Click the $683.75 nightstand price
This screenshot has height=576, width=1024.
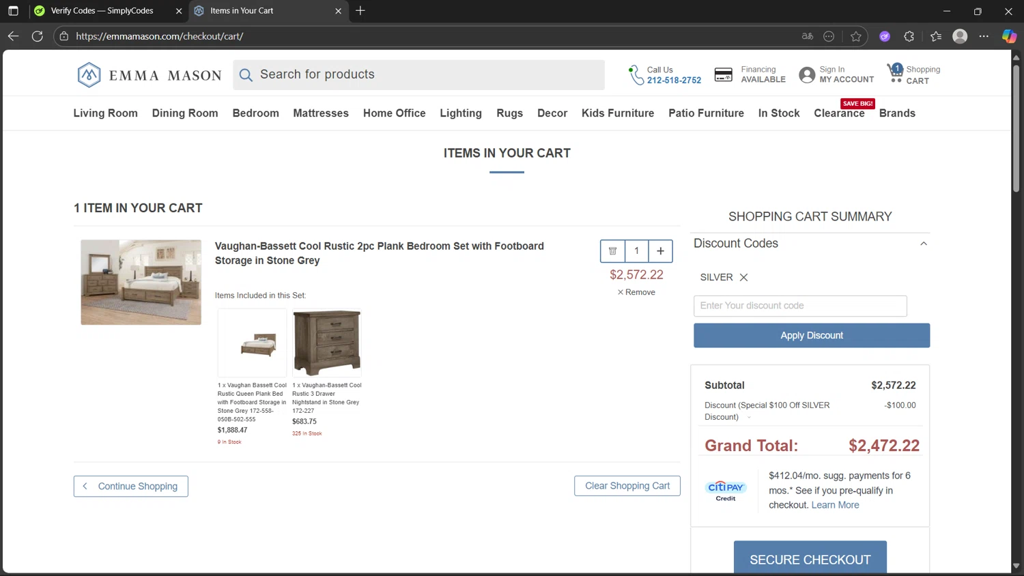pos(304,422)
